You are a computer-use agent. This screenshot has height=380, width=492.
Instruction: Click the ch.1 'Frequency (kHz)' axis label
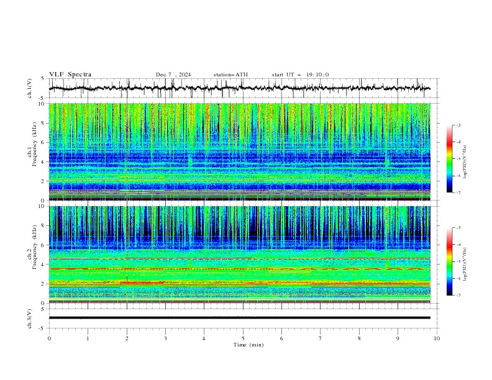coord(34,145)
